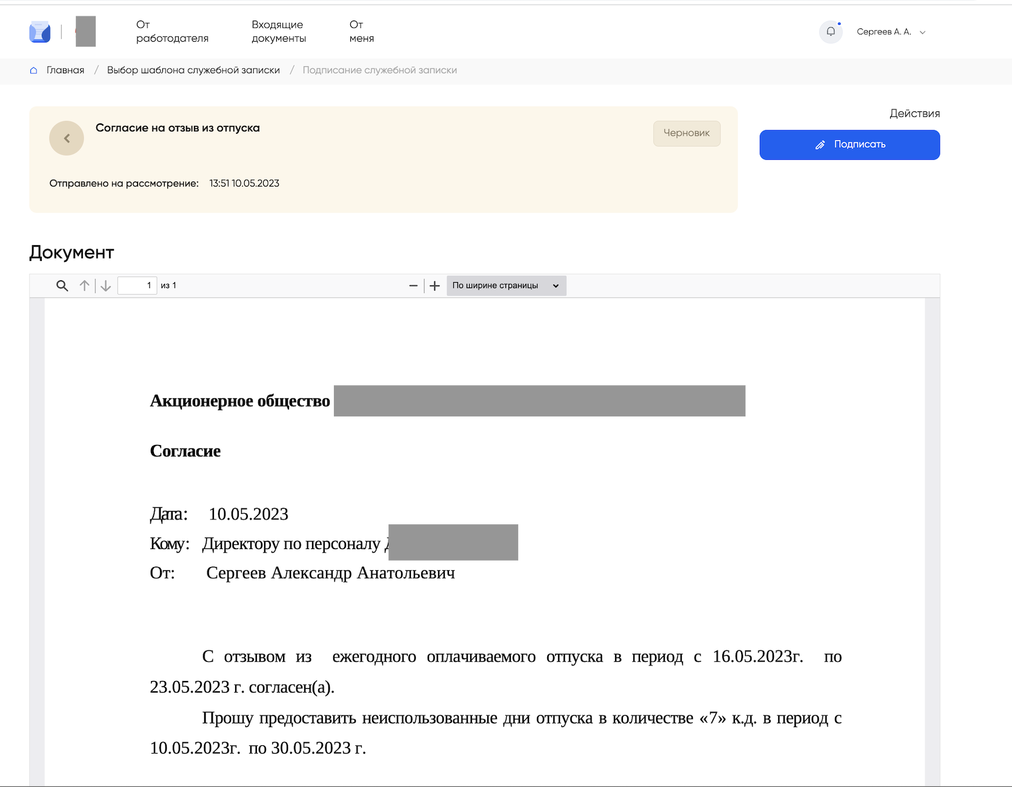Click the back arrow circle button
Screen dimensions: 1012x787
pyautogui.click(x=67, y=138)
